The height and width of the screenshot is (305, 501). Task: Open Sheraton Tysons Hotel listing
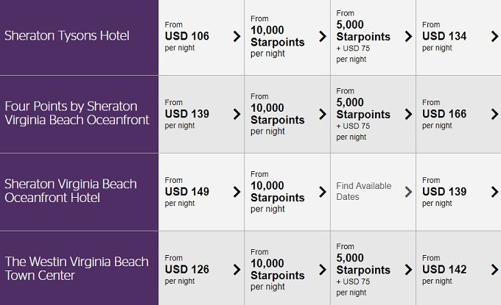67,36
